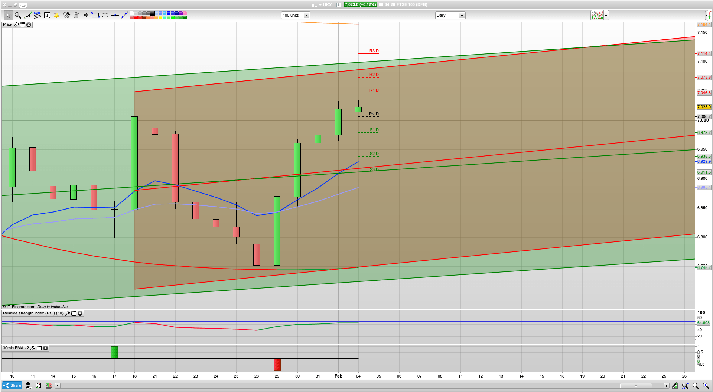Activate the magnifier zoom tool
The height and width of the screenshot is (392, 713).
coord(17,15)
